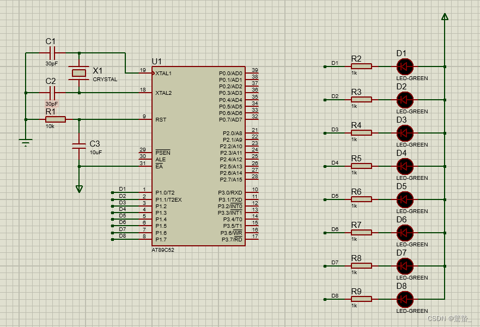Image resolution: width=480 pixels, height=327 pixels.
Task: Click pin number 17 on the chip
Action: (x=254, y=236)
